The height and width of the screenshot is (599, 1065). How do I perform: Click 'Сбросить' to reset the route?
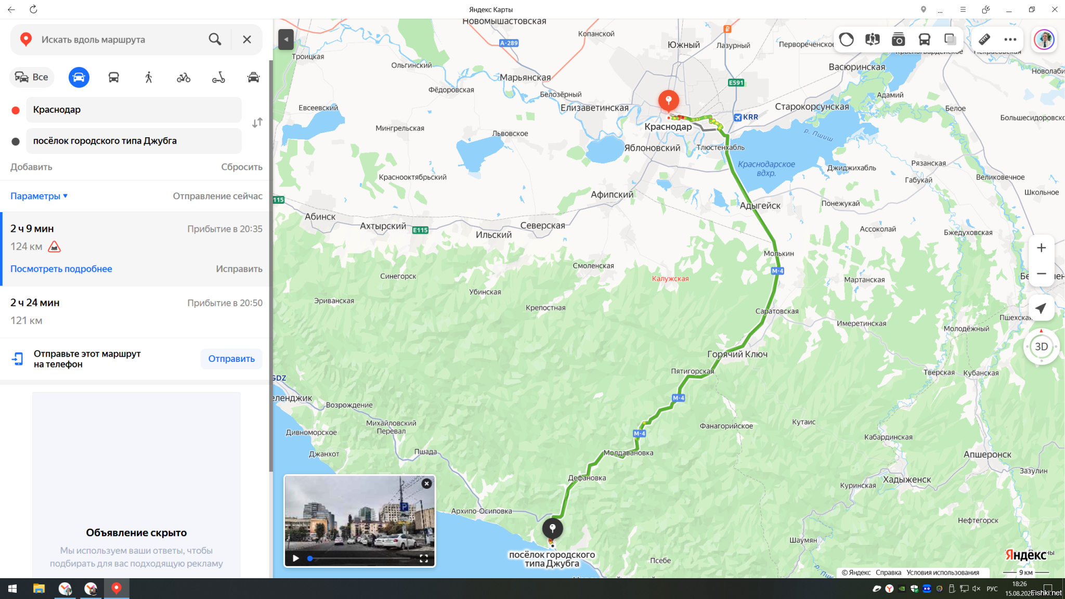click(242, 167)
